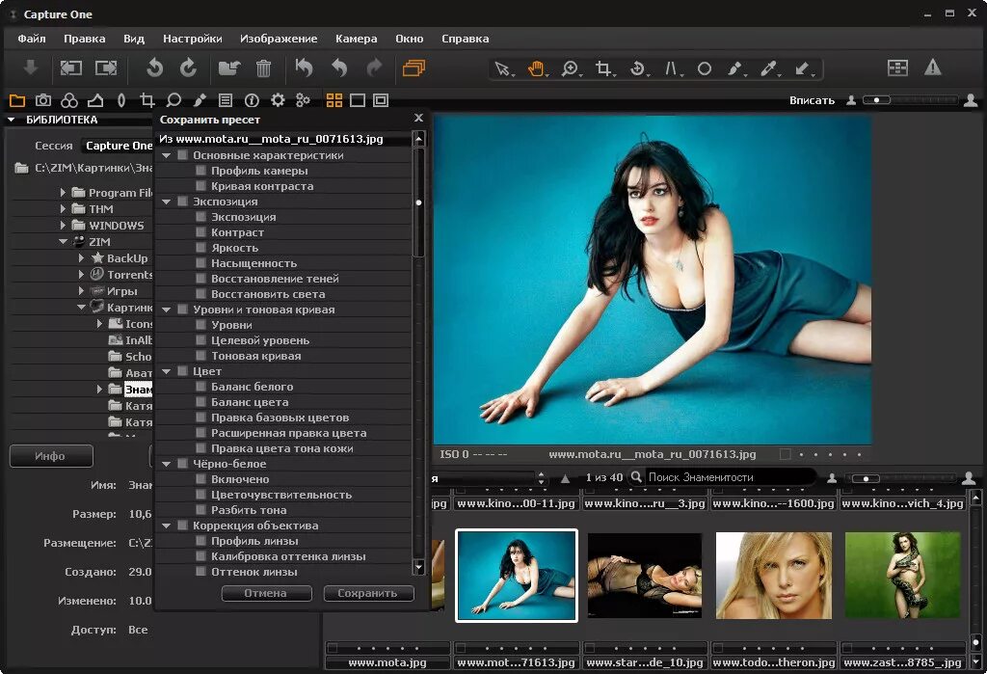
Task: Collapse the Цвет group arrow
Action: tap(167, 371)
